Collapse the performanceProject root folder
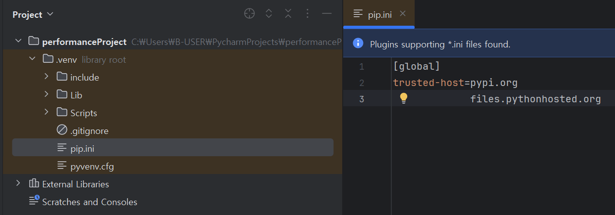 pos(18,42)
